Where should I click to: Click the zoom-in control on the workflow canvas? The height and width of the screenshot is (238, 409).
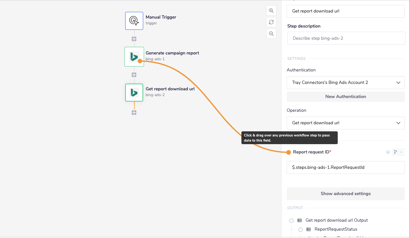(271, 11)
